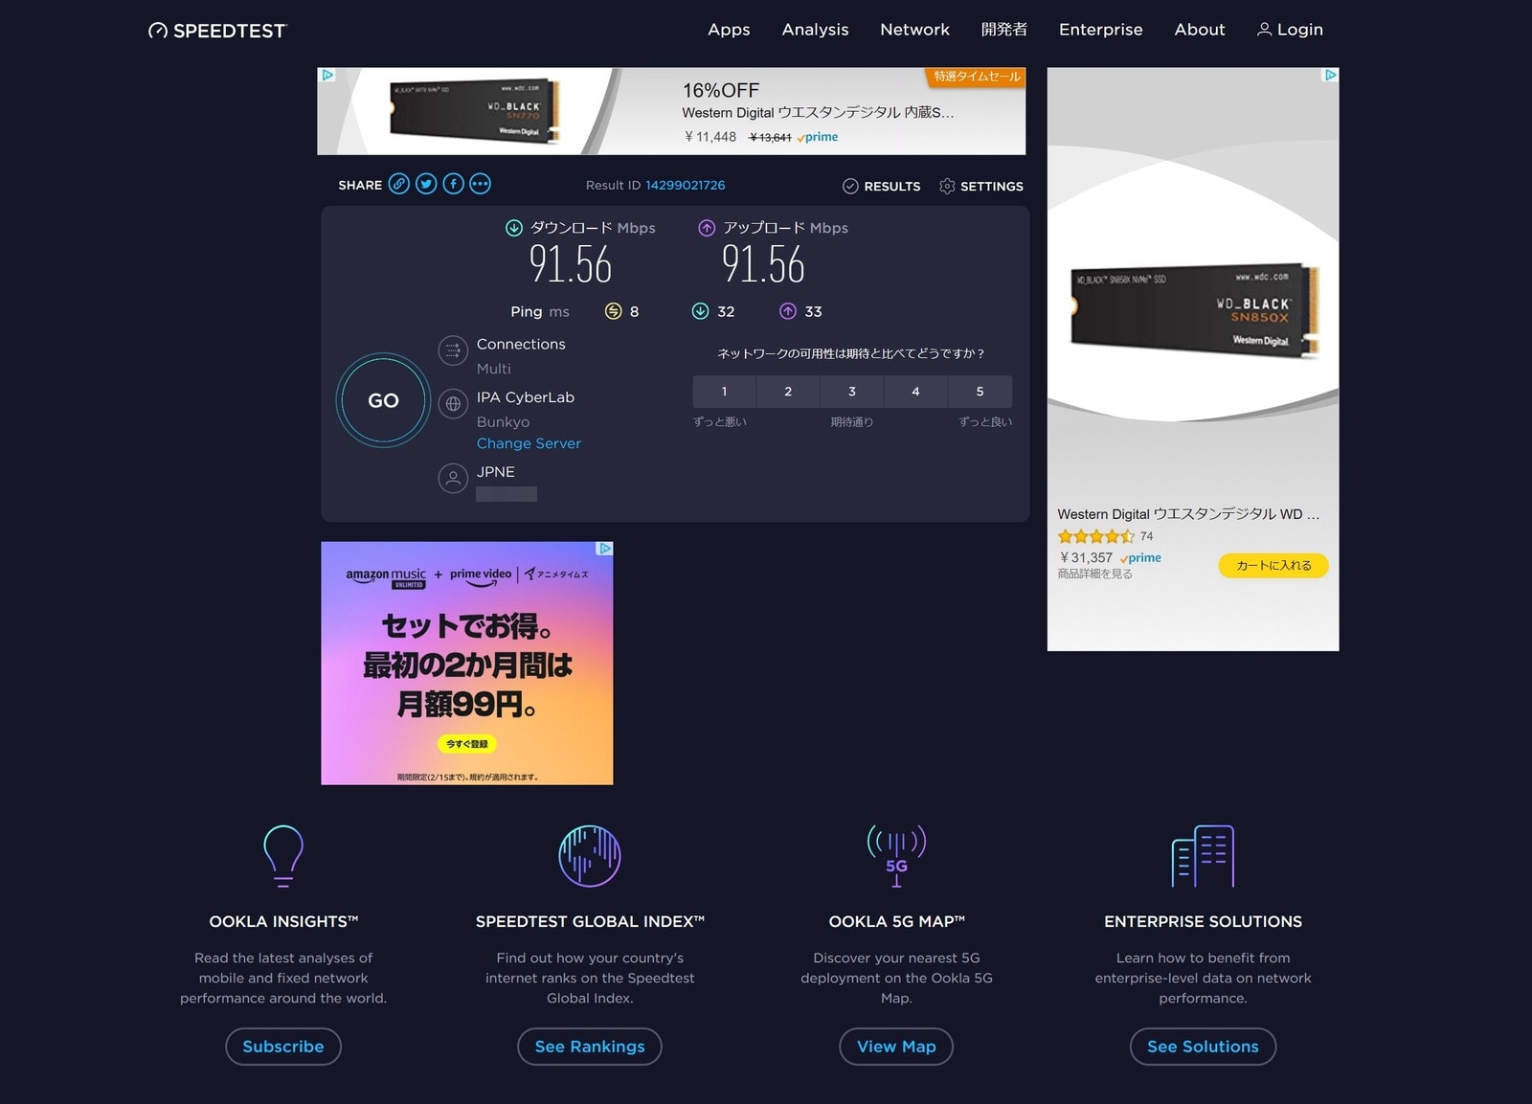Click the OOKLA INSIGHTS heading
The width and height of the screenshot is (1532, 1104).
tap(283, 921)
